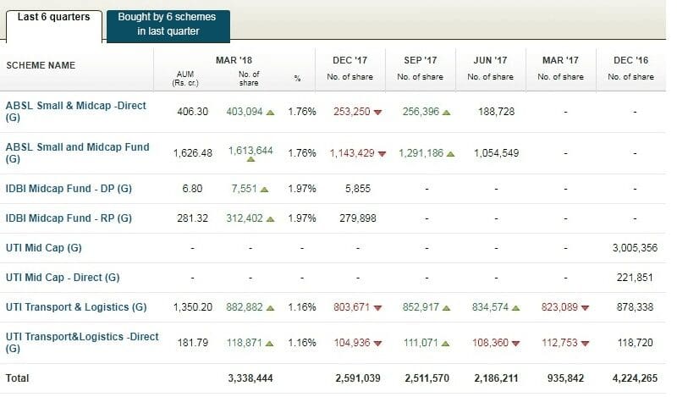This screenshot has height=397, width=677.
Task: Select share count 878,338
Action: (635, 307)
